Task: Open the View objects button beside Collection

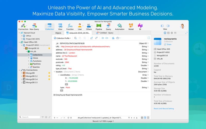Action: 60,27
